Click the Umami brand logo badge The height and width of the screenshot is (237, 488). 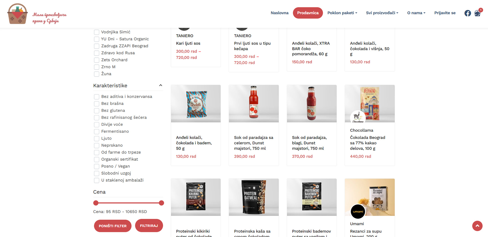point(358,211)
